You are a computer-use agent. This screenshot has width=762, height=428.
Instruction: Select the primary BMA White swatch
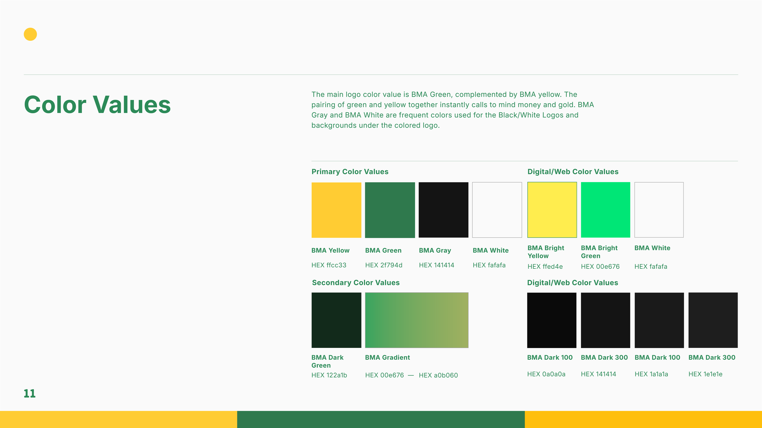[497, 210]
